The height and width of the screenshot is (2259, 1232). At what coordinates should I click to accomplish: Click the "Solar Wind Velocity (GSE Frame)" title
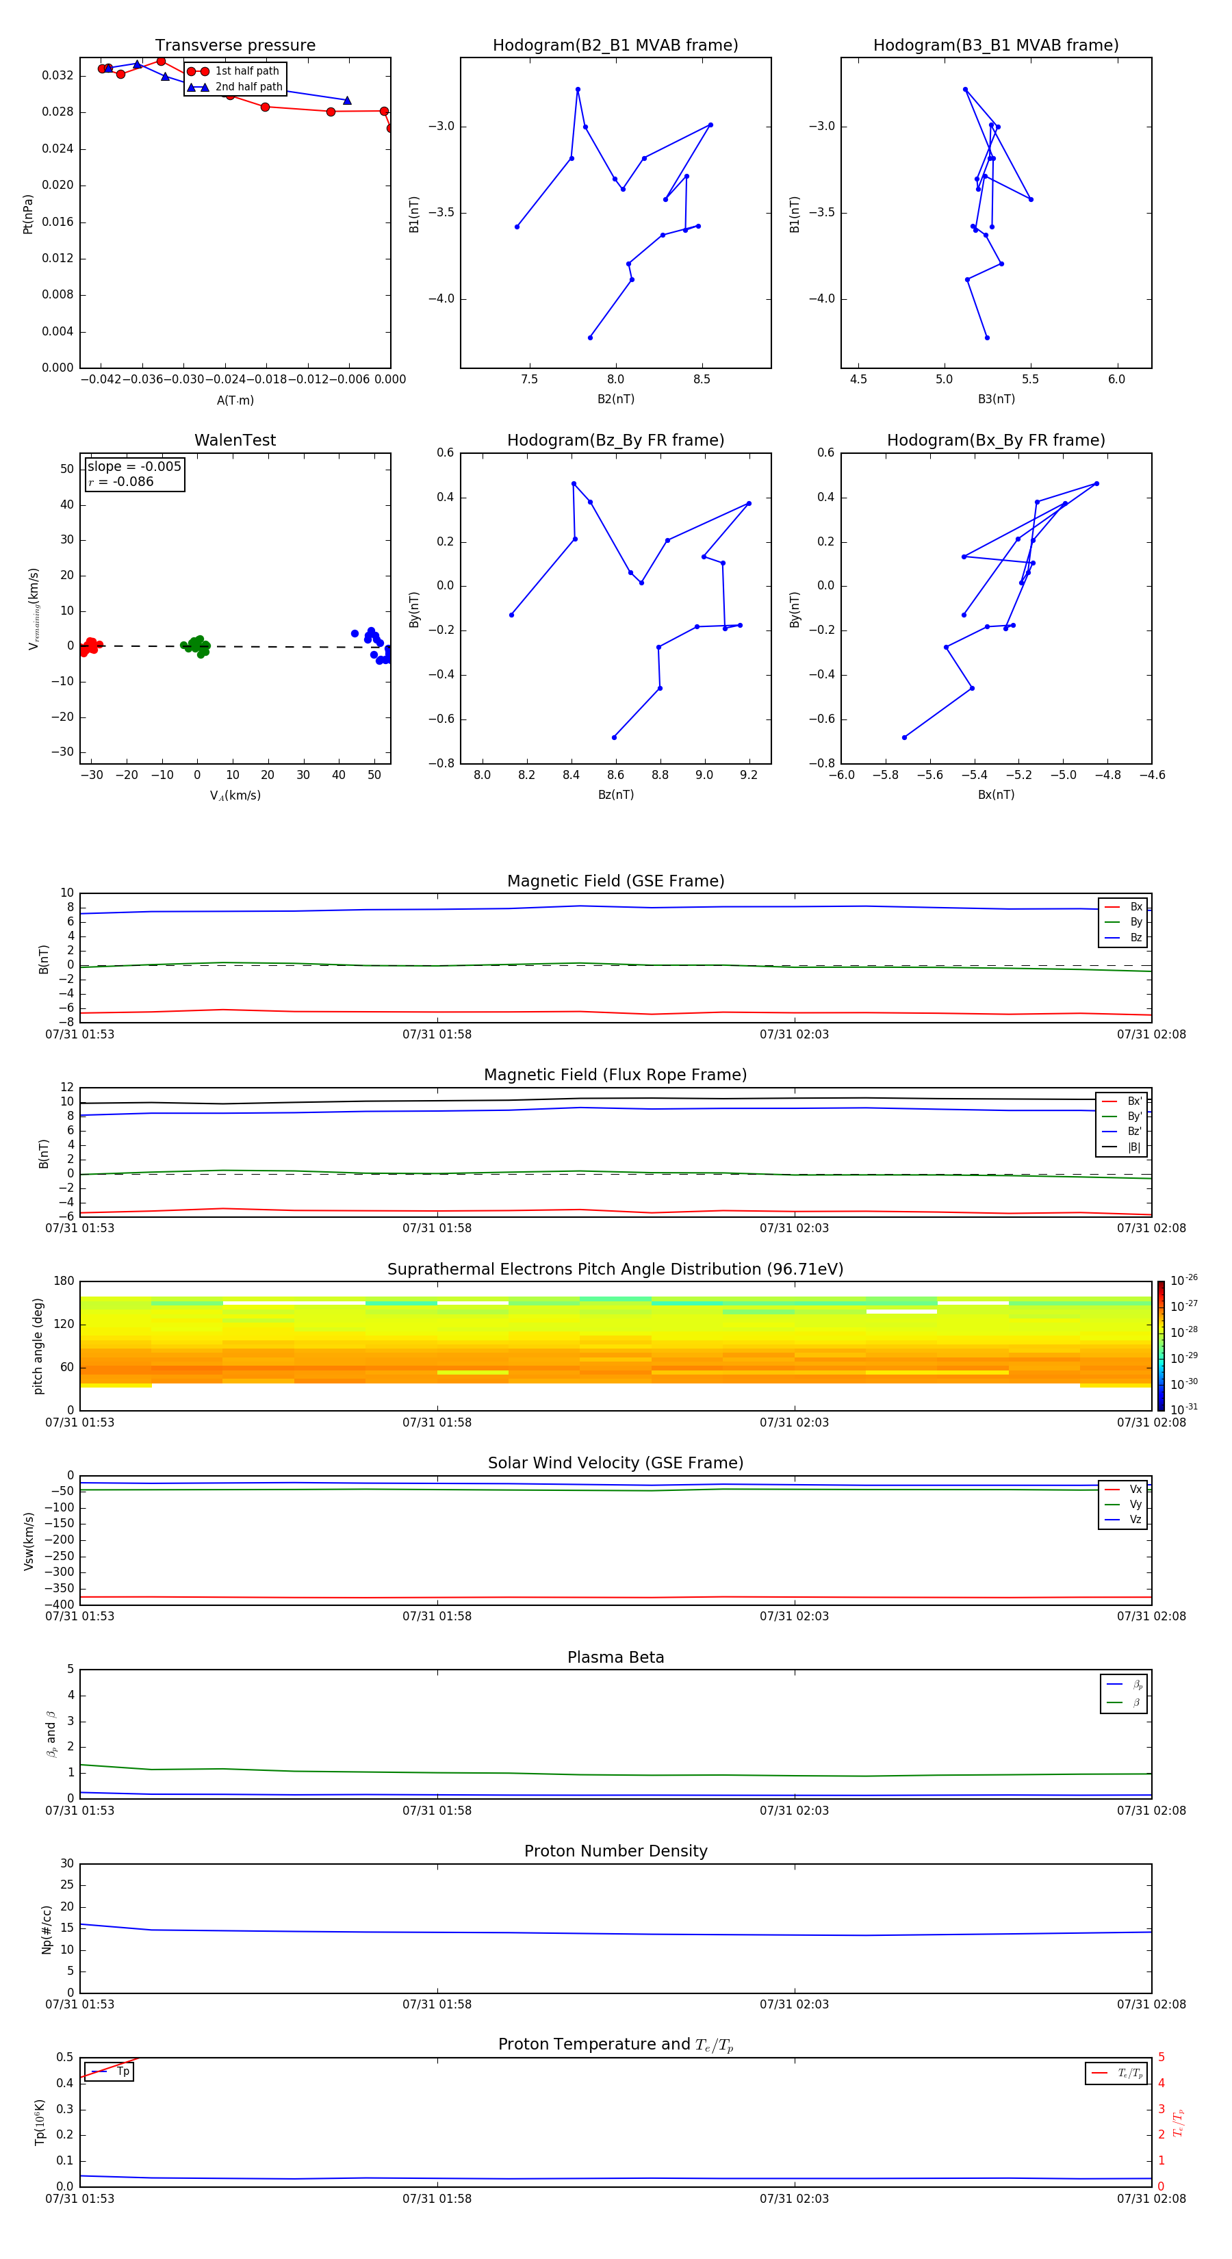tap(615, 1463)
